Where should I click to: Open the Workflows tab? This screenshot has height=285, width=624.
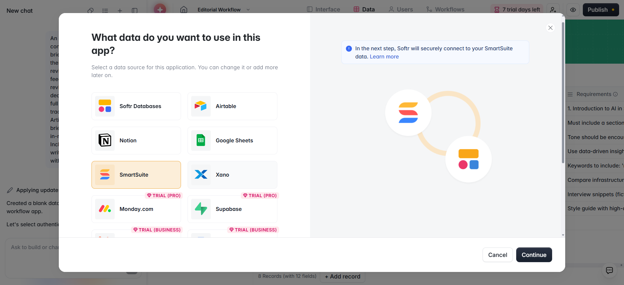click(x=445, y=9)
